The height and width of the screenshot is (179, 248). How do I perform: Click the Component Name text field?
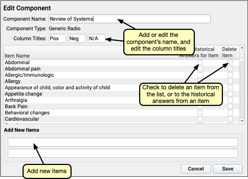pos(129,19)
